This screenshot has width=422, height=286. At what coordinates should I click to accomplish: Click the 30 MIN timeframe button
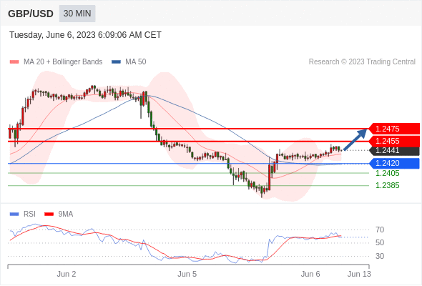pyautogui.click(x=77, y=14)
